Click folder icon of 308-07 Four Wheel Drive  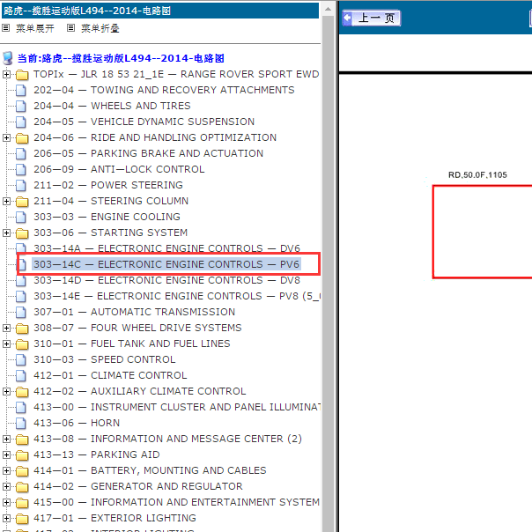click(22, 329)
